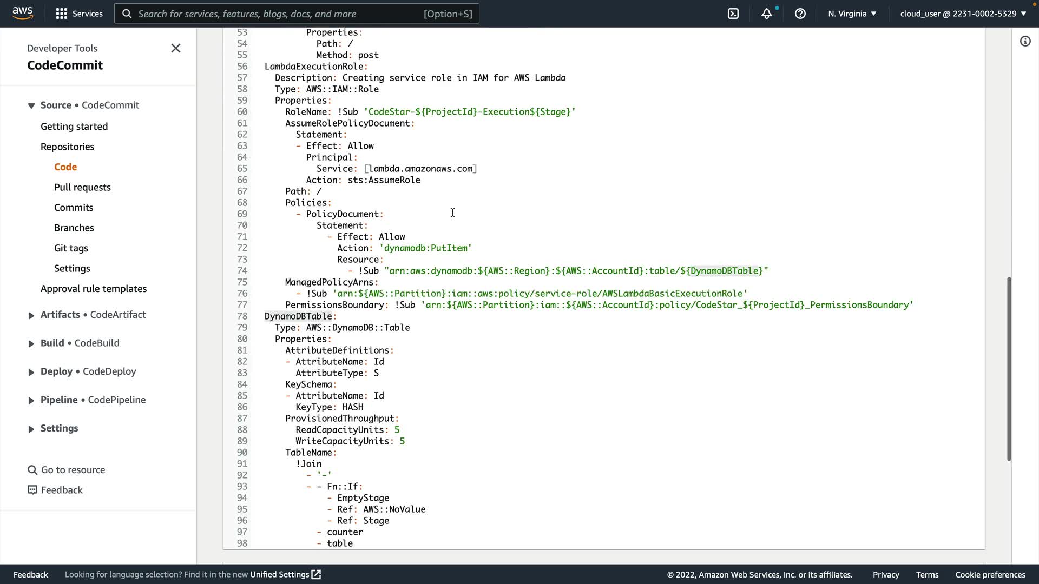The height and width of the screenshot is (584, 1039).
Task: Click Feedback chat icon in sidebar
Action: [32, 490]
